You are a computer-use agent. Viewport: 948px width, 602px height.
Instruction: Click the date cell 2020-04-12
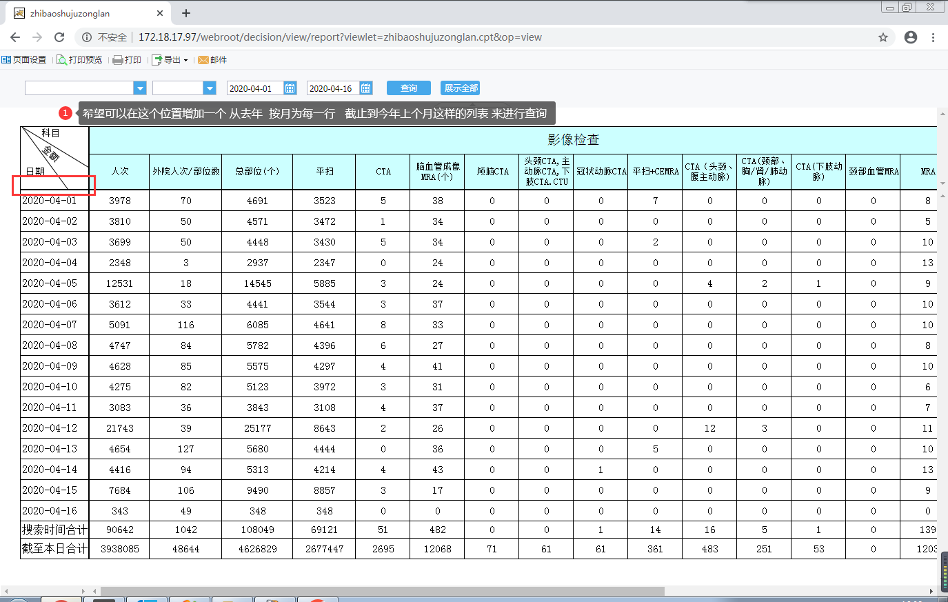54,428
